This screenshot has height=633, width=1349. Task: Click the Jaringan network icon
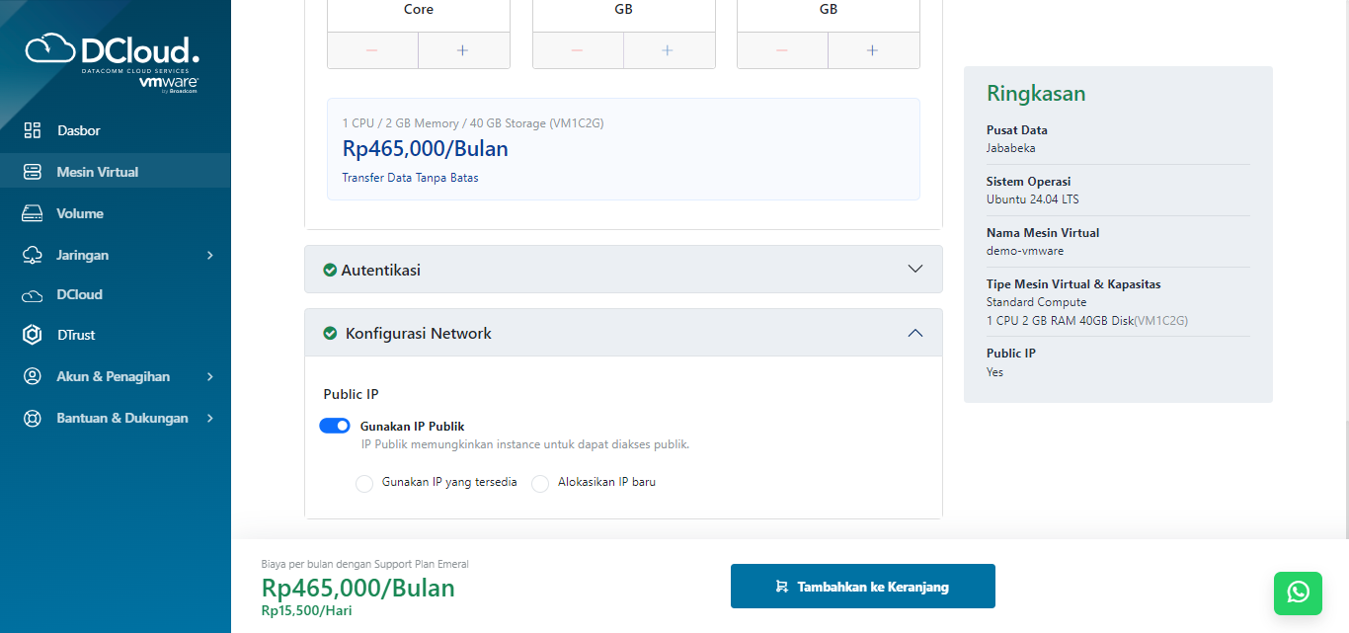point(31,254)
